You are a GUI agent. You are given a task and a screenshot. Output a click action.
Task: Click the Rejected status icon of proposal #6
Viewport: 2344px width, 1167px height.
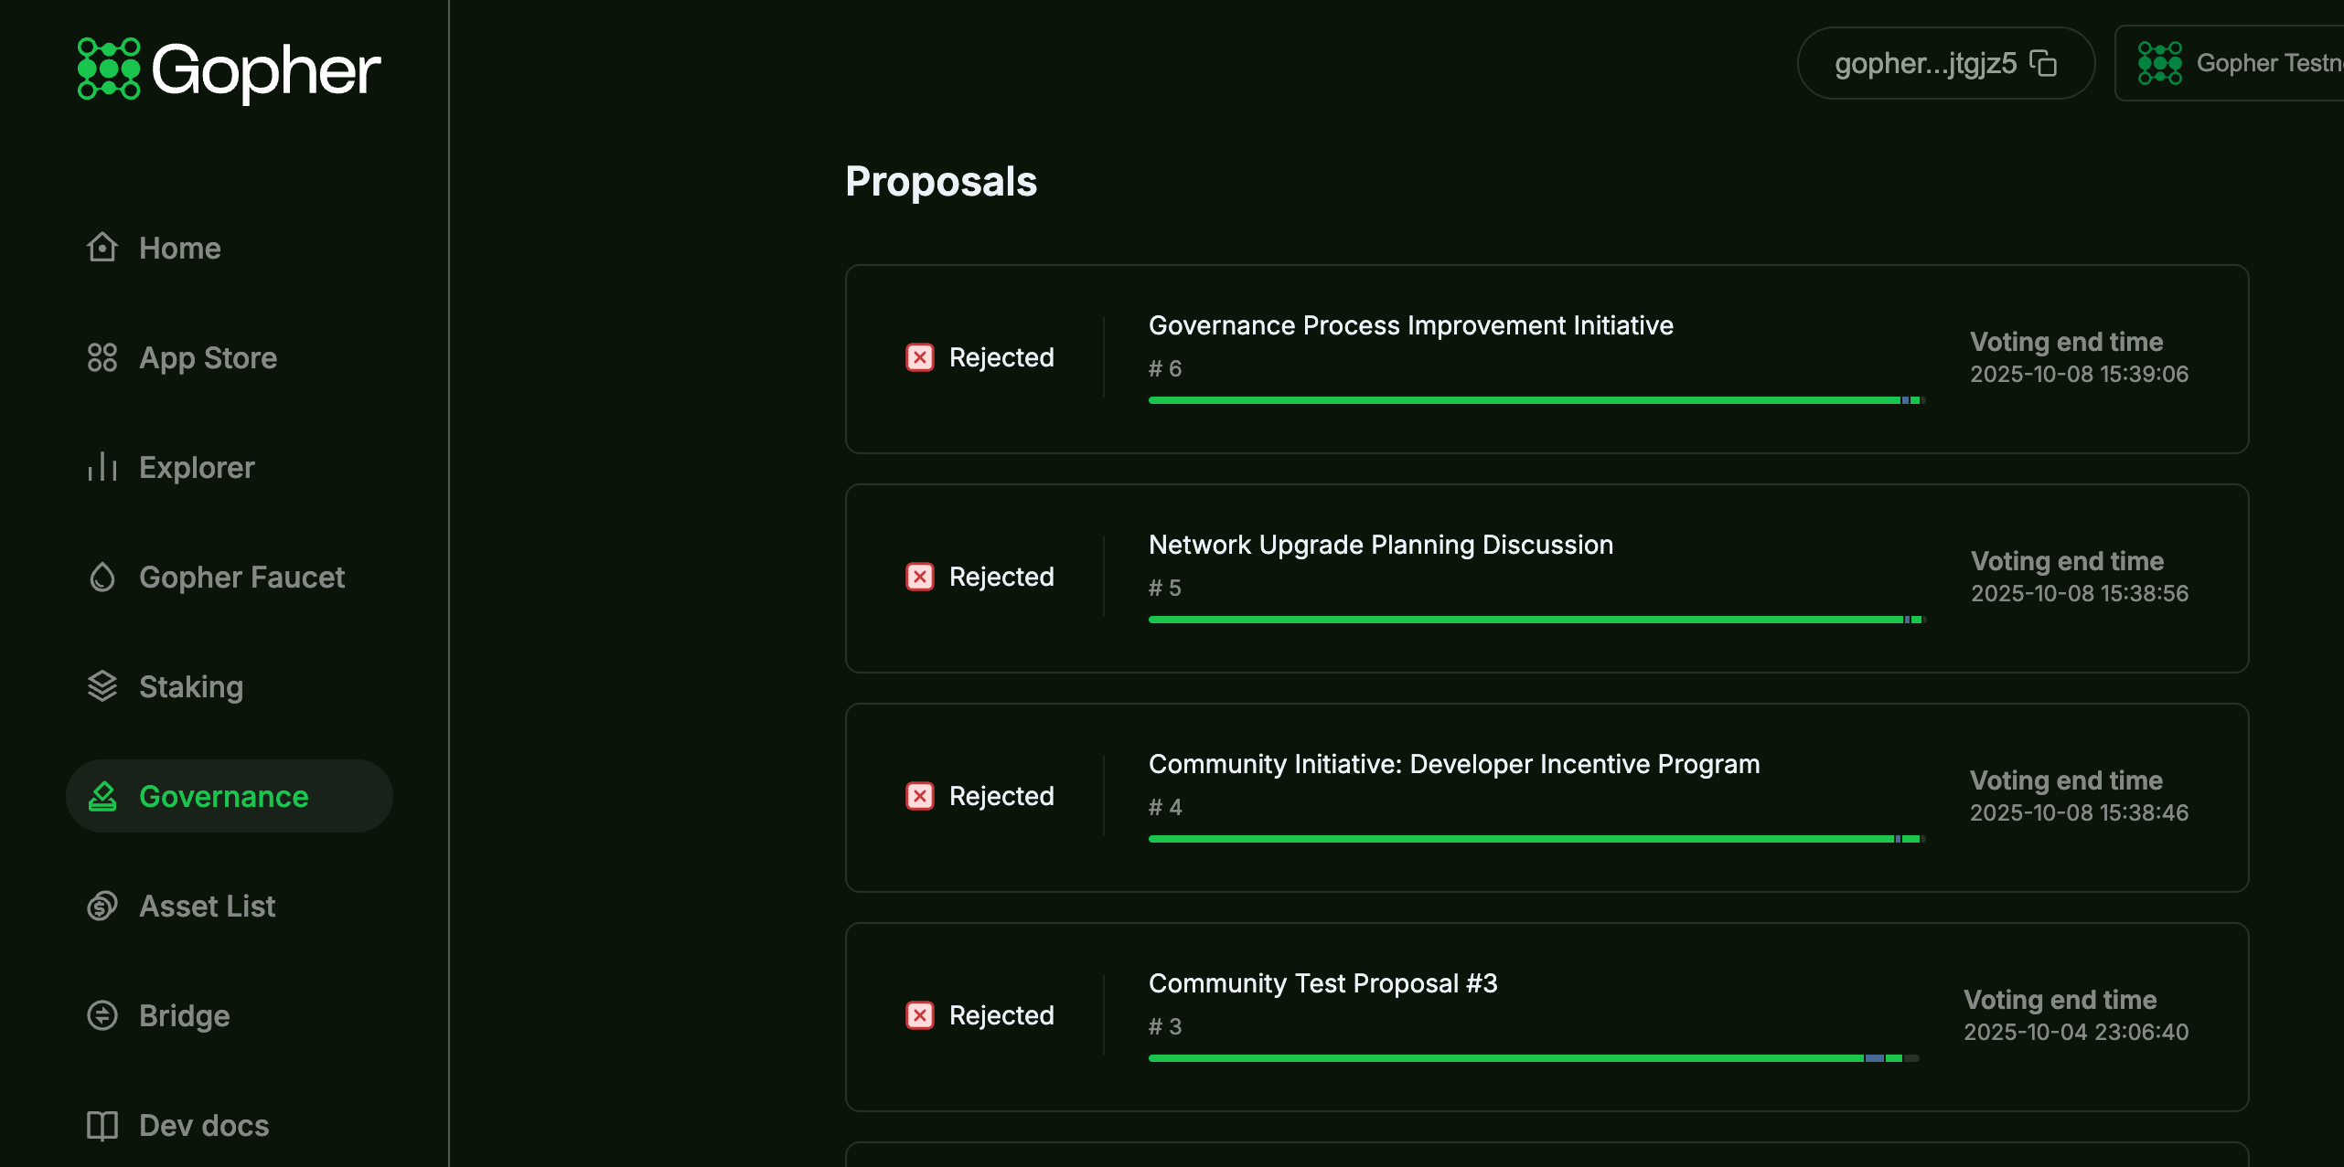click(x=920, y=357)
